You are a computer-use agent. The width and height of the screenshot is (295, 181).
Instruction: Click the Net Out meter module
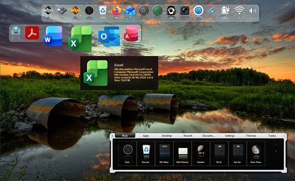(x=237, y=153)
